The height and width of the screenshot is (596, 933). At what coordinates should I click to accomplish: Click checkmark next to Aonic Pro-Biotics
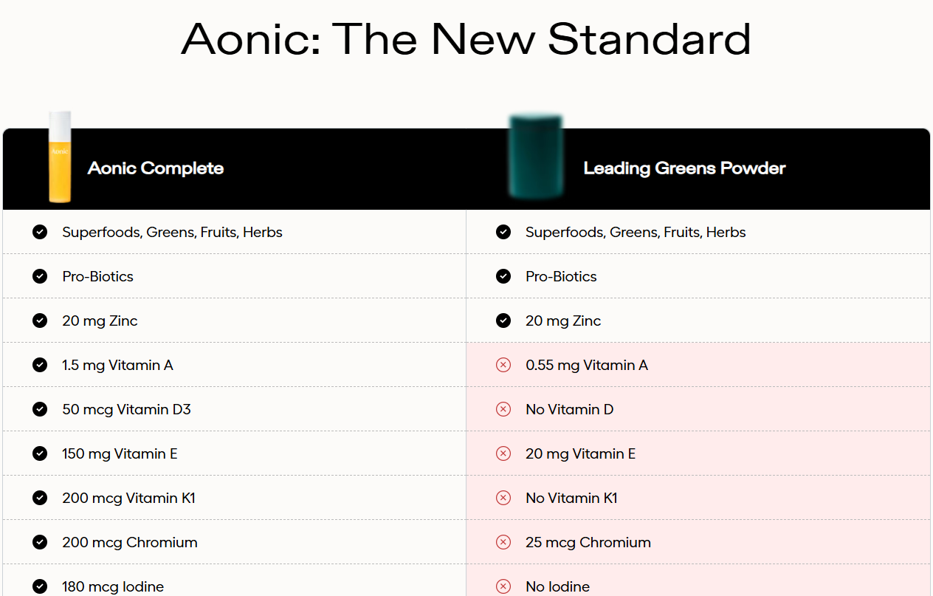(x=40, y=276)
